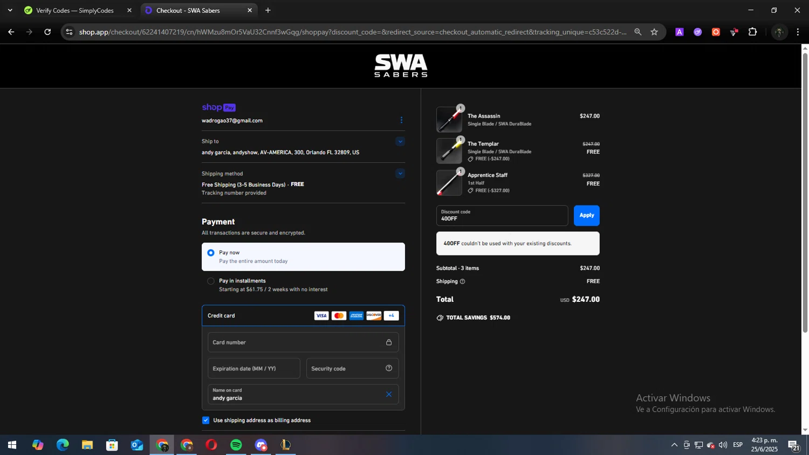Open the notification center

[794, 445]
